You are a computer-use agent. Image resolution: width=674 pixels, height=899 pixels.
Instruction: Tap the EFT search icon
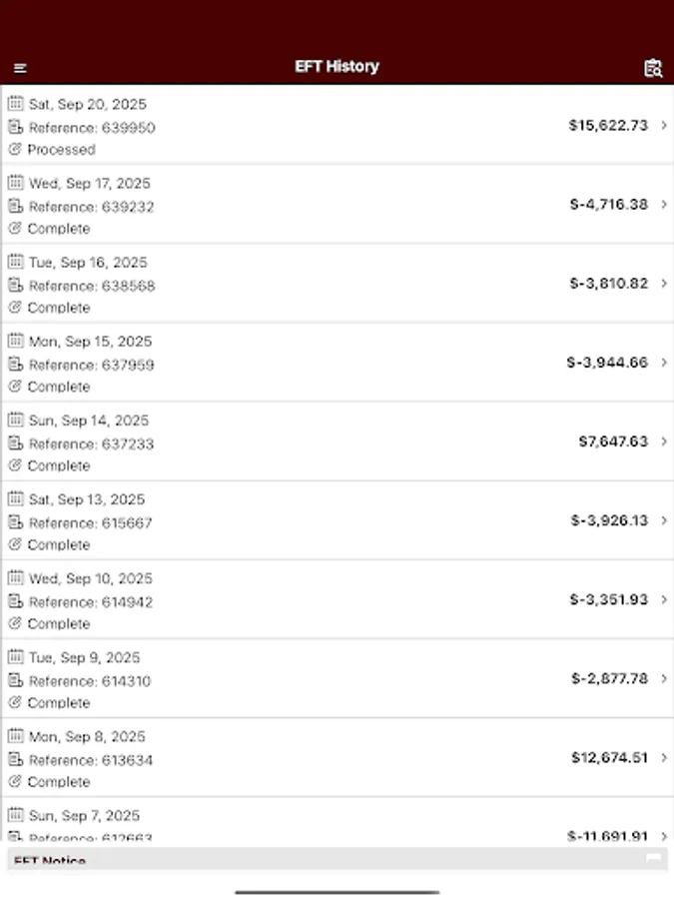pos(652,68)
